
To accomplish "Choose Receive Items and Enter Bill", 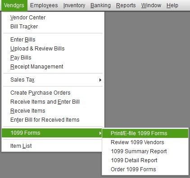I will click(53, 102).
